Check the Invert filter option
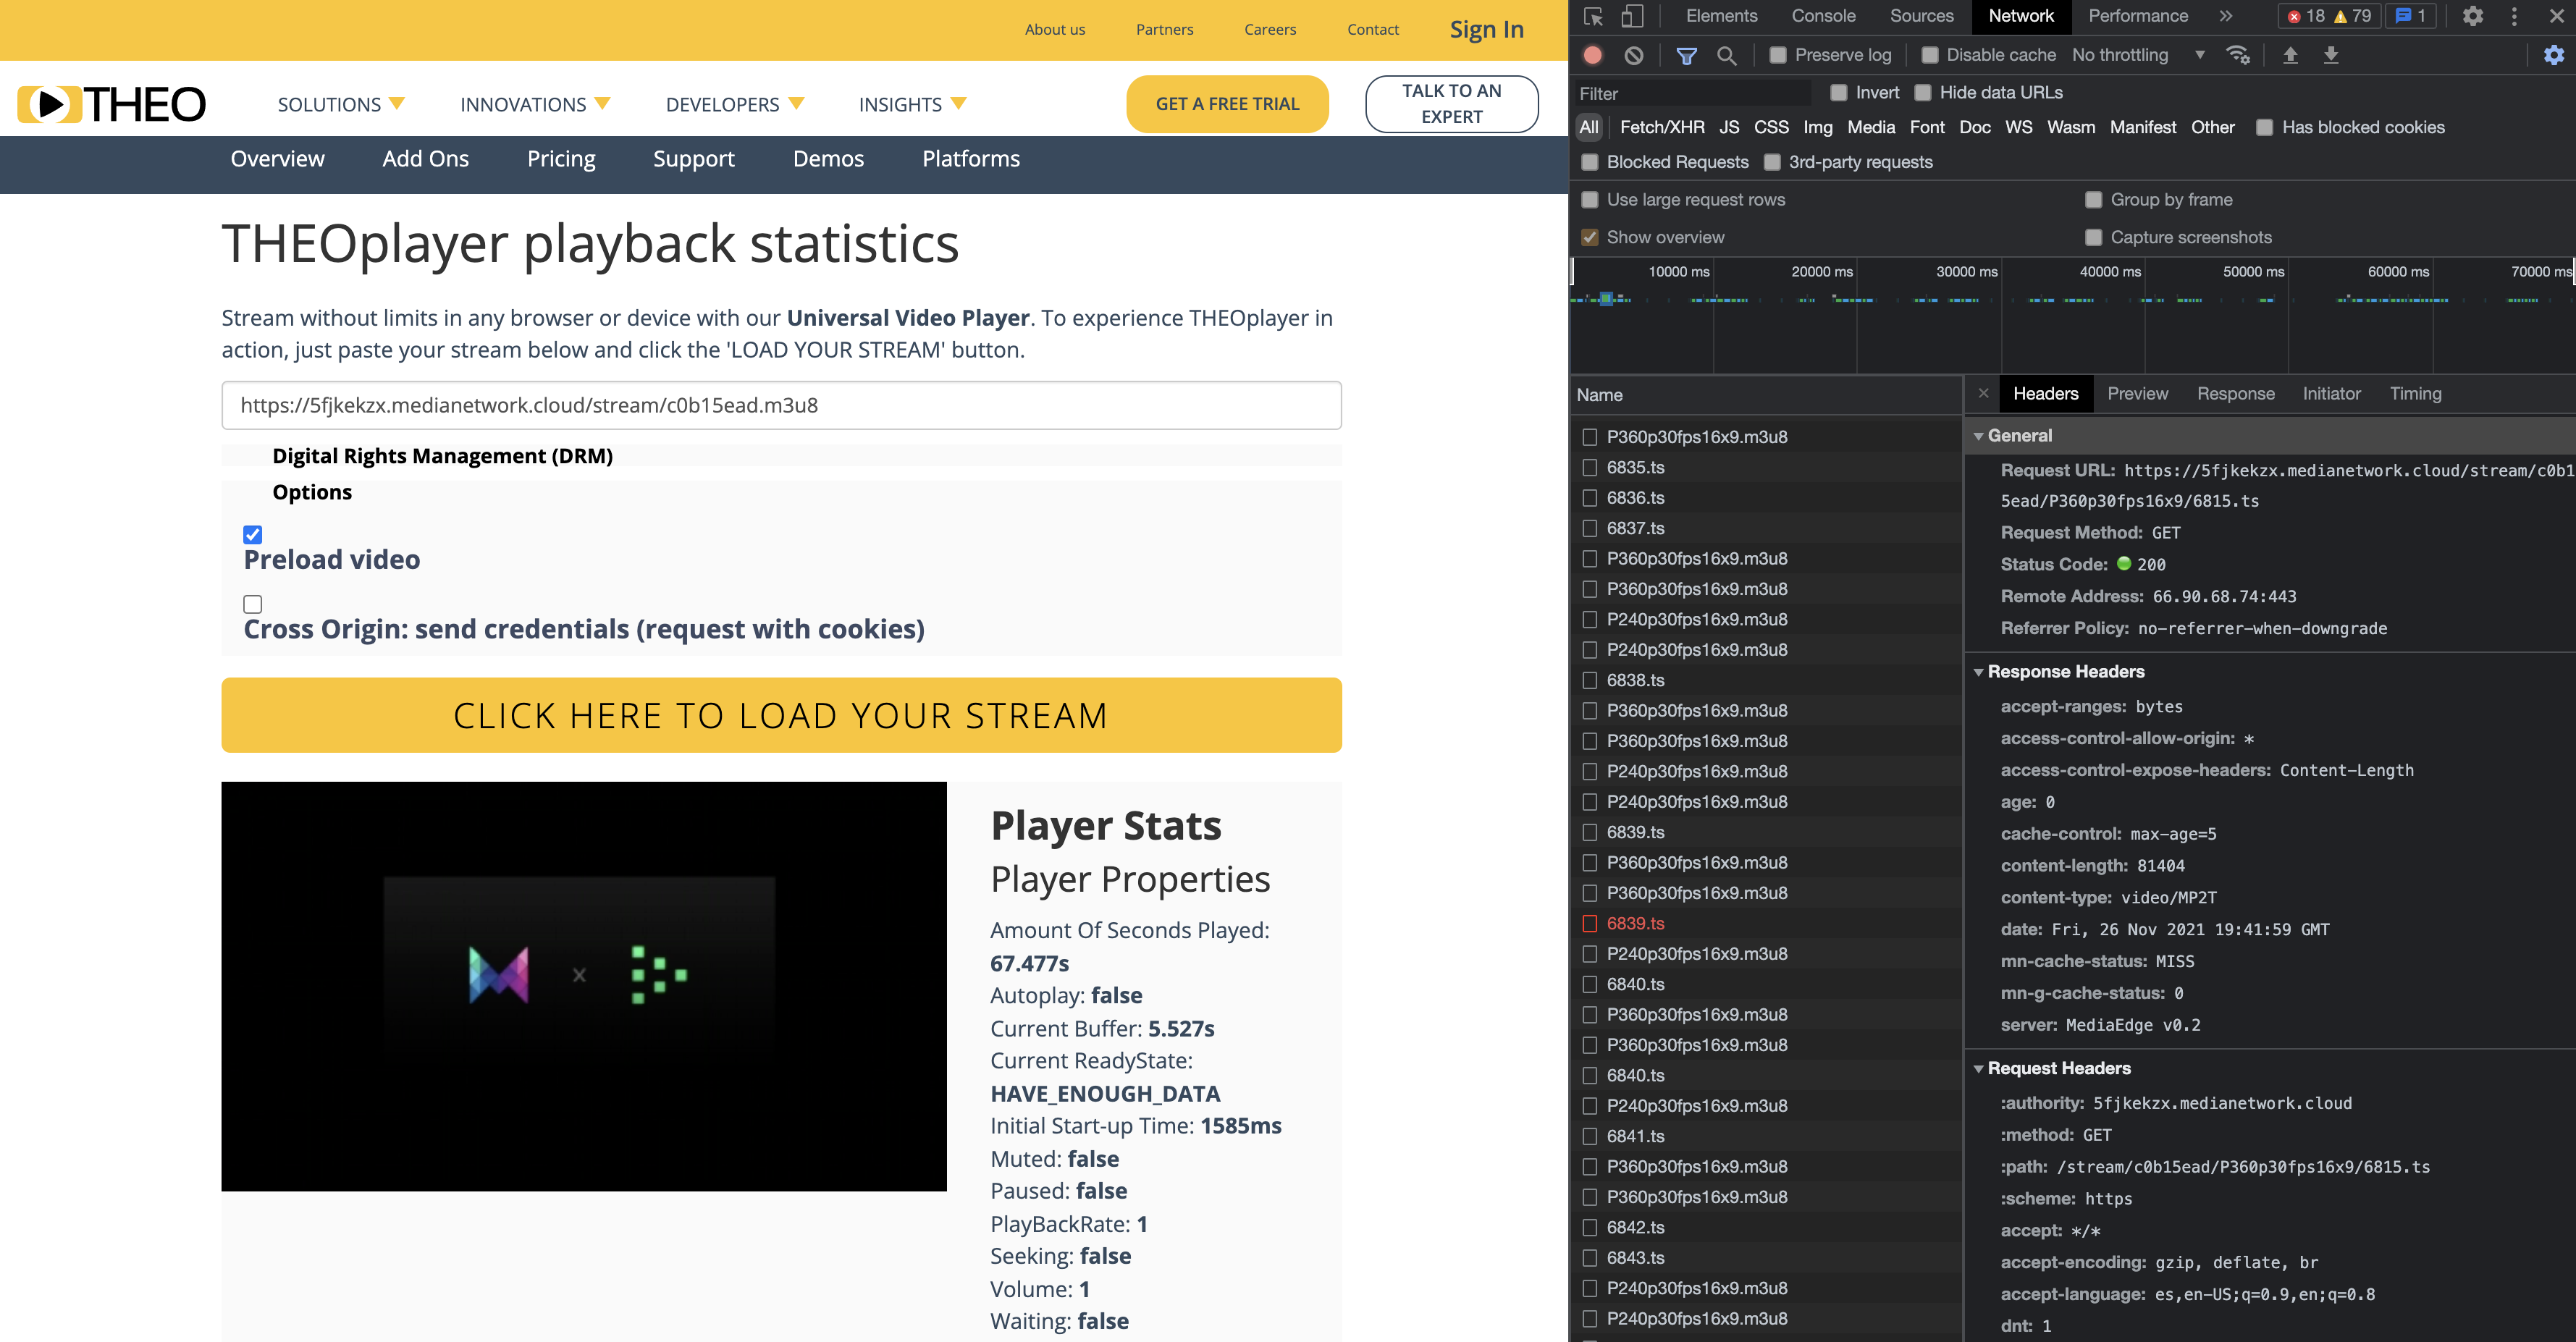 (x=1838, y=92)
